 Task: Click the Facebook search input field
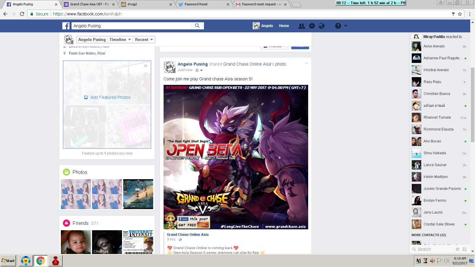[131, 26]
